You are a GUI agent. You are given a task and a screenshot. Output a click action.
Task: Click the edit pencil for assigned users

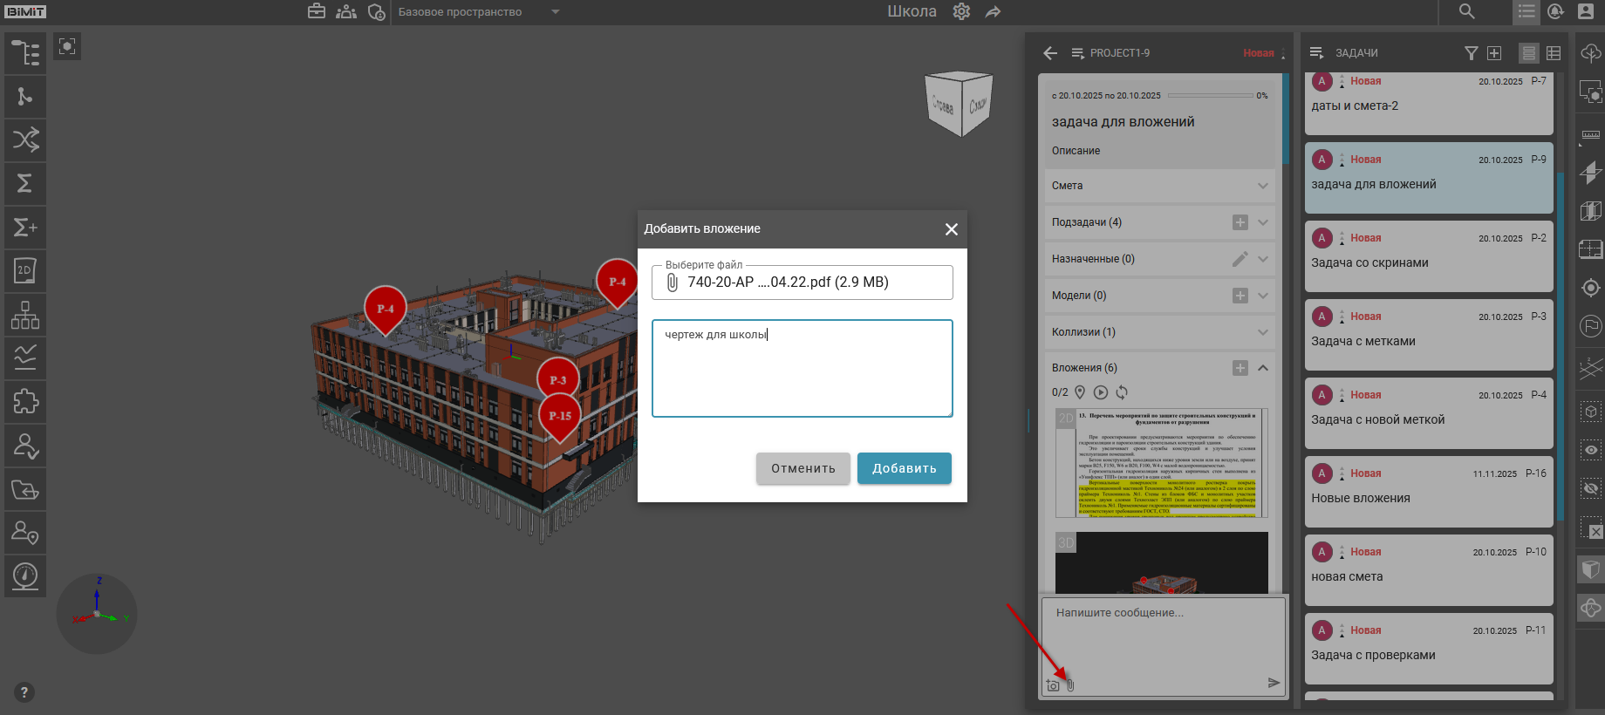pyautogui.click(x=1240, y=259)
